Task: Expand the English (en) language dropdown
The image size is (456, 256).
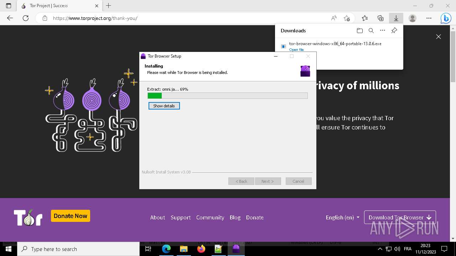Action: pyautogui.click(x=342, y=218)
